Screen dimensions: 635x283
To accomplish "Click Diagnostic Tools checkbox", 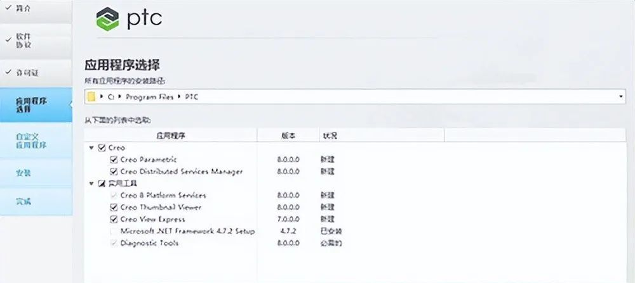I will pyautogui.click(x=114, y=243).
